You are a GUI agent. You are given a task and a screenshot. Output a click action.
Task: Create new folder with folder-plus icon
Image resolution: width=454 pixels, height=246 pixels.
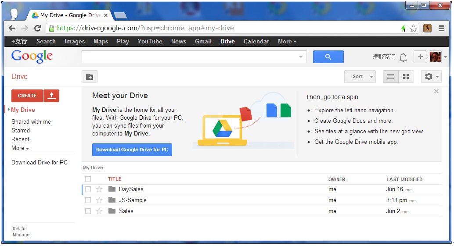[90, 77]
